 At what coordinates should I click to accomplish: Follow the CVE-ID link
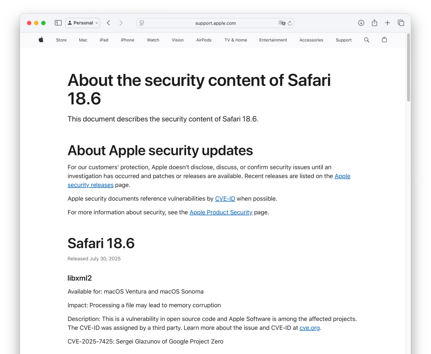coord(225,199)
